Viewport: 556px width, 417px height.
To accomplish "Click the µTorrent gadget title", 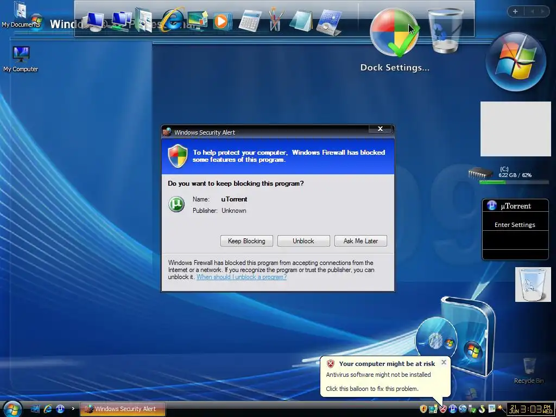I will click(516, 206).
